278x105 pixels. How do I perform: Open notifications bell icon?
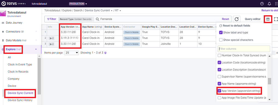tap(269, 4)
